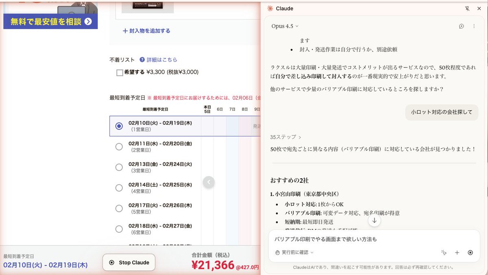The width and height of the screenshot is (488, 275).
Task: Open the 実行前に確認 permission dropdown
Action: point(294,253)
